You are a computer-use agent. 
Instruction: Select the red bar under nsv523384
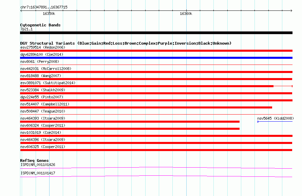coord(156,93)
